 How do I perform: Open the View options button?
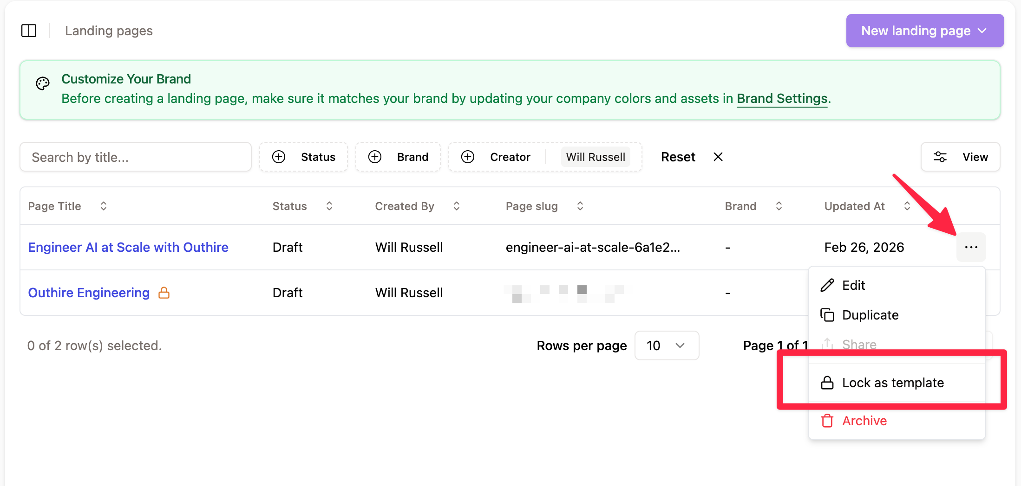click(961, 157)
